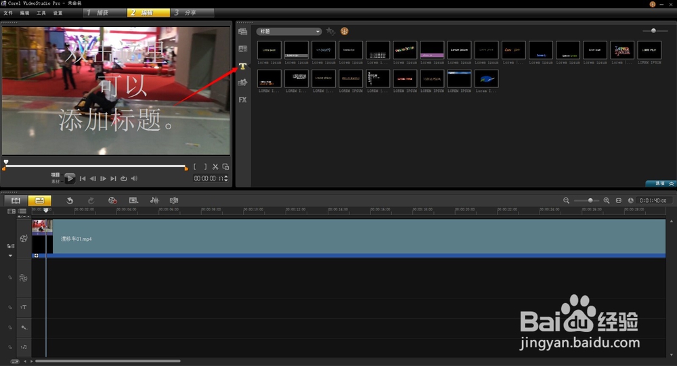
Task: Click the voice track microphone icon
Action: [x=24, y=327]
